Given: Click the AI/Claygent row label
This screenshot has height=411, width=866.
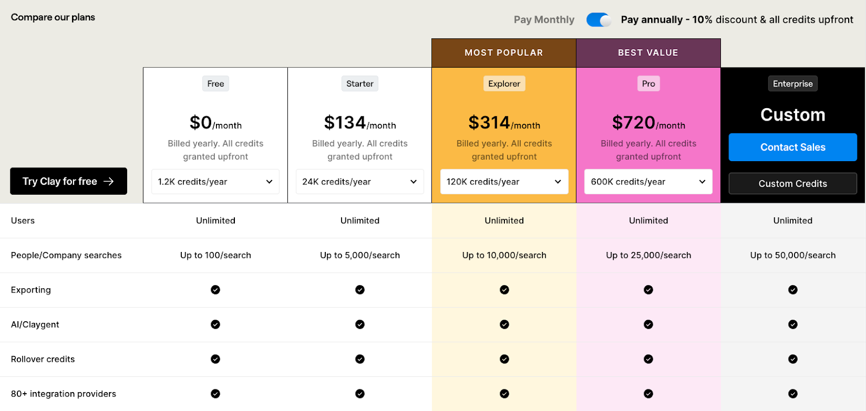Looking at the screenshot, I should (35, 324).
